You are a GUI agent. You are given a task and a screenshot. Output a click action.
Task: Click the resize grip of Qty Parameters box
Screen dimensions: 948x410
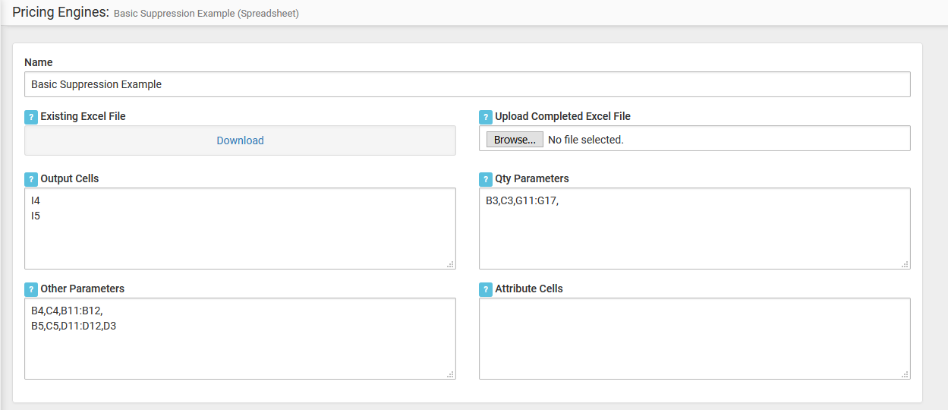pyautogui.click(x=905, y=264)
